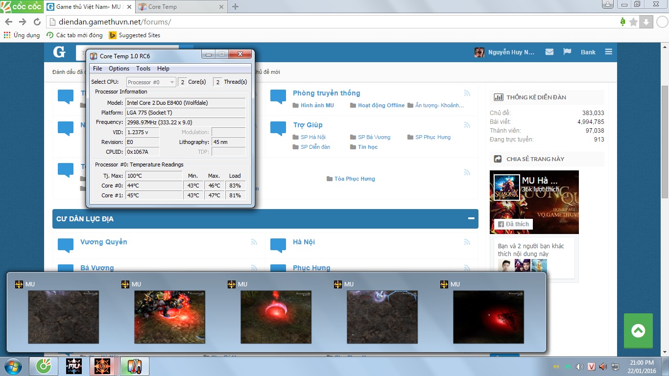The width and height of the screenshot is (669, 376).
Task: Open Trợ Giúp forum
Action: click(308, 125)
